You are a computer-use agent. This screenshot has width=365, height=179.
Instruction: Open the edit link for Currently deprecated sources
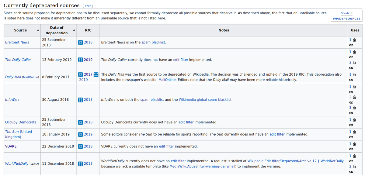(x=88, y=6)
